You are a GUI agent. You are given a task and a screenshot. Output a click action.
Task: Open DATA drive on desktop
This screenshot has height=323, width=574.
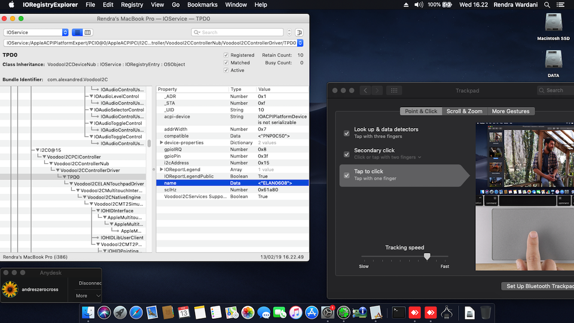point(553,63)
